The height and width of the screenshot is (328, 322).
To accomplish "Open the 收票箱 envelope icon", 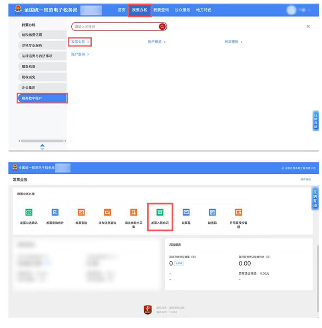I will click(186, 213).
